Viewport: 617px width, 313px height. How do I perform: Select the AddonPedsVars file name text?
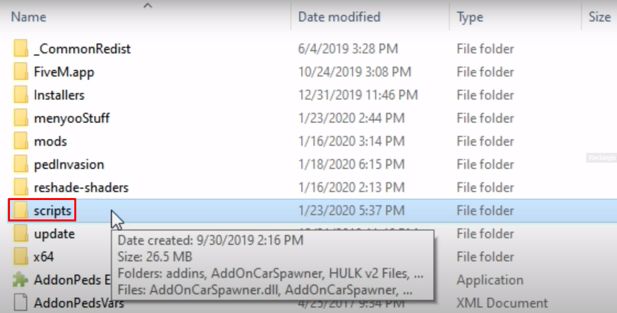(x=79, y=303)
